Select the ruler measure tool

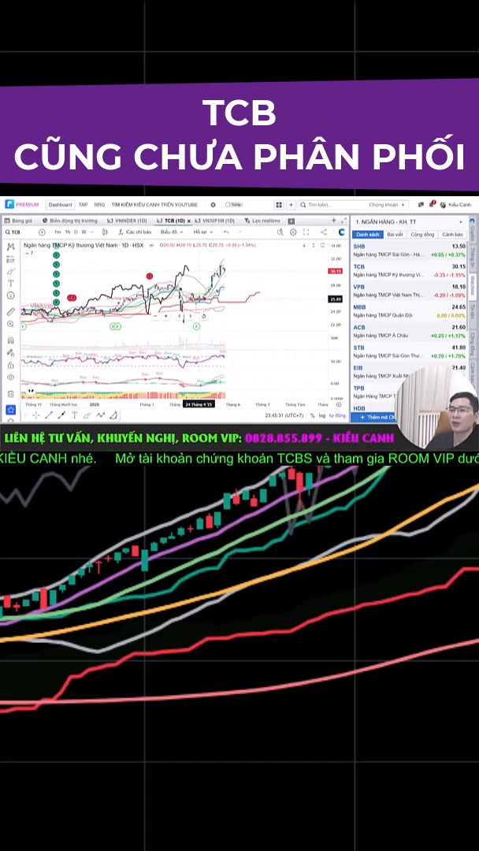[11, 311]
